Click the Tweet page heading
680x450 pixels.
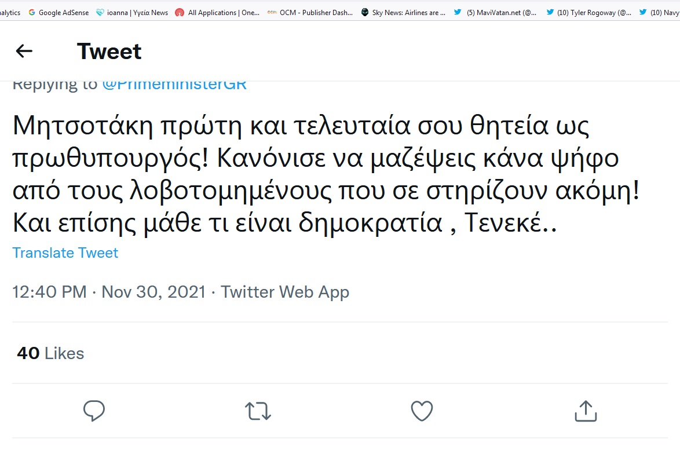pyautogui.click(x=109, y=52)
